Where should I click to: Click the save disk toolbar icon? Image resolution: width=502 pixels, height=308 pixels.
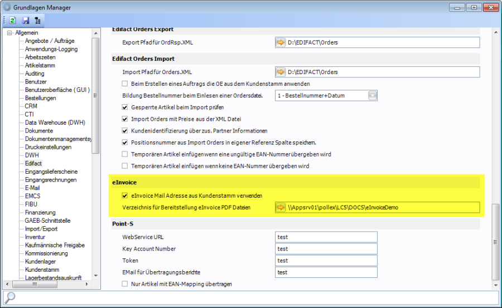pos(25,21)
